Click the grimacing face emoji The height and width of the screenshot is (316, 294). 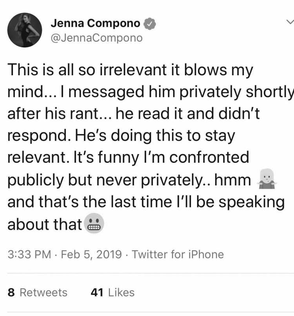[94, 223]
